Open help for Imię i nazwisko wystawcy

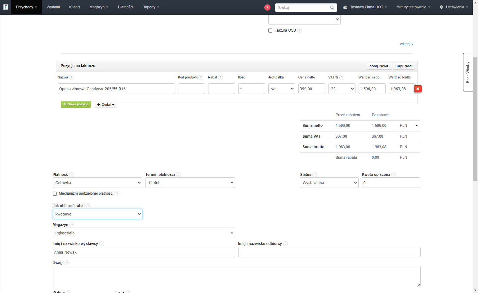click(x=102, y=244)
